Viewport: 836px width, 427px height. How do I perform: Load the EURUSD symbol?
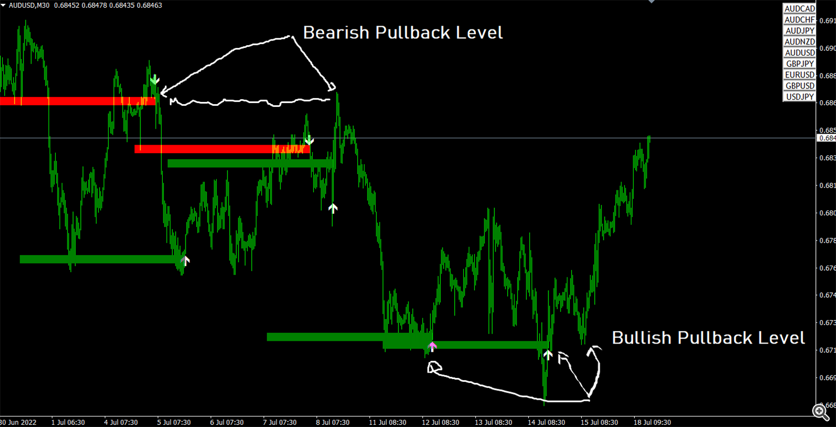[x=799, y=75]
